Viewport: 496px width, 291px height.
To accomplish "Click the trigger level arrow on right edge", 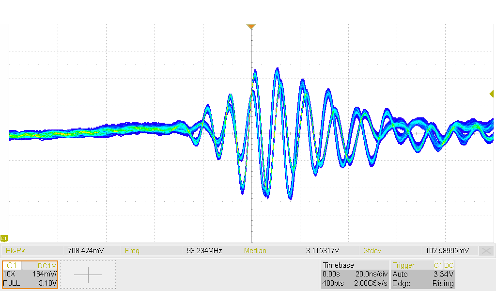I will tap(491, 94).
